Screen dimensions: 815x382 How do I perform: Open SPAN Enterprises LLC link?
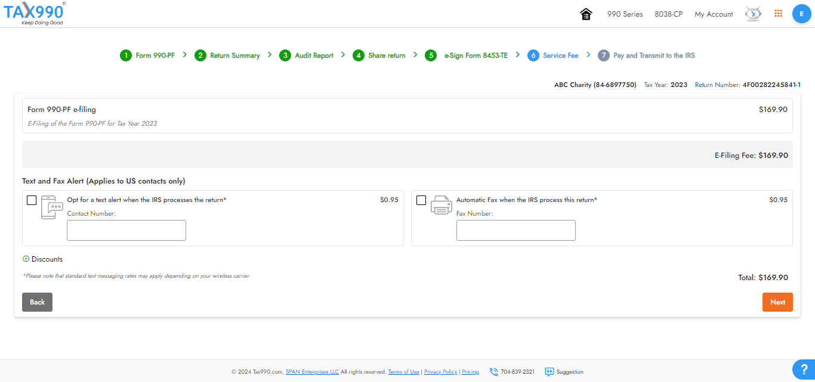pos(312,372)
